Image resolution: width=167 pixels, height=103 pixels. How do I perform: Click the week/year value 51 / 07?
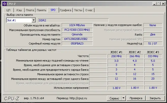pyautogui.click(x=153, y=43)
